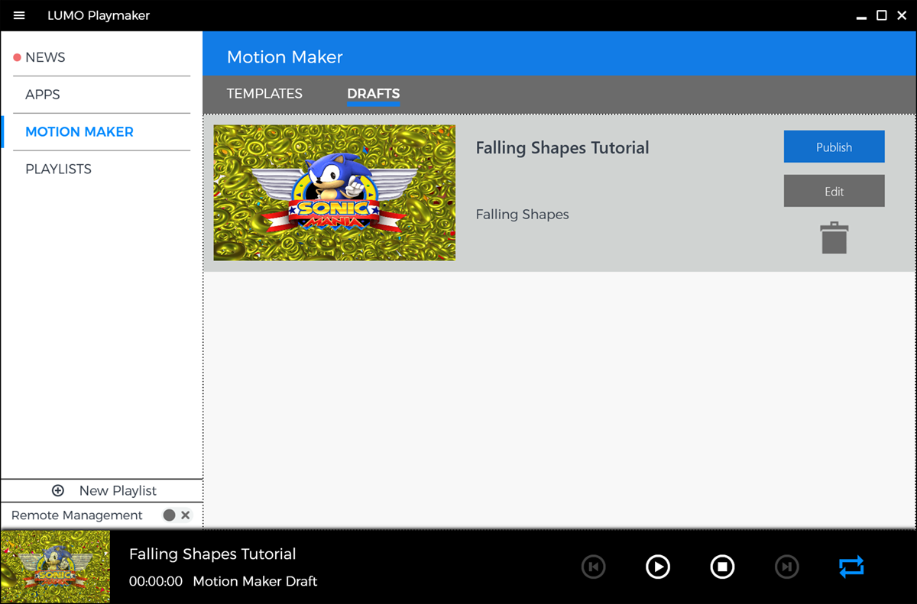Maximize the LUMO Playmaker window
The width and height of the screenshot is (917, 604).
point(881,15)
